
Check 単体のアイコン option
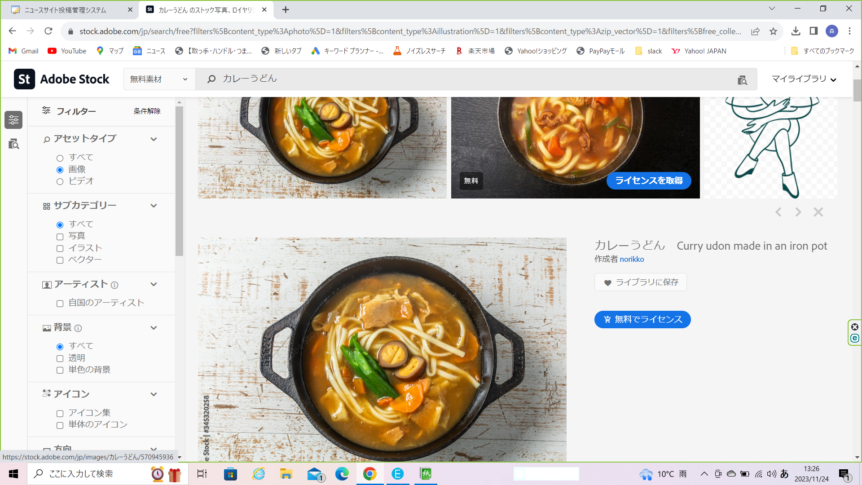(60, 425)
